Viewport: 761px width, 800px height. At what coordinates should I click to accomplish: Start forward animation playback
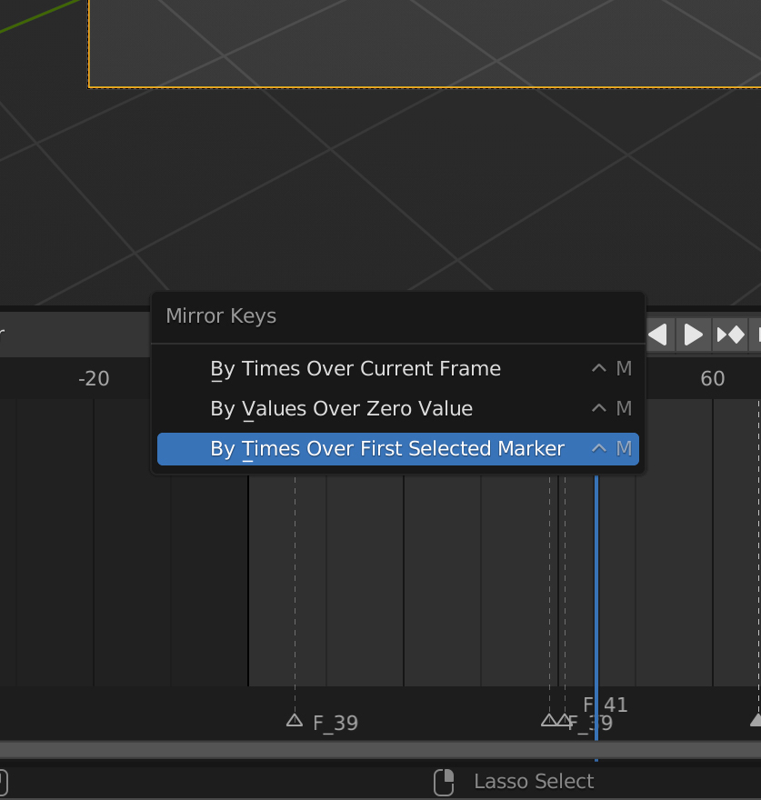(694, 335)
